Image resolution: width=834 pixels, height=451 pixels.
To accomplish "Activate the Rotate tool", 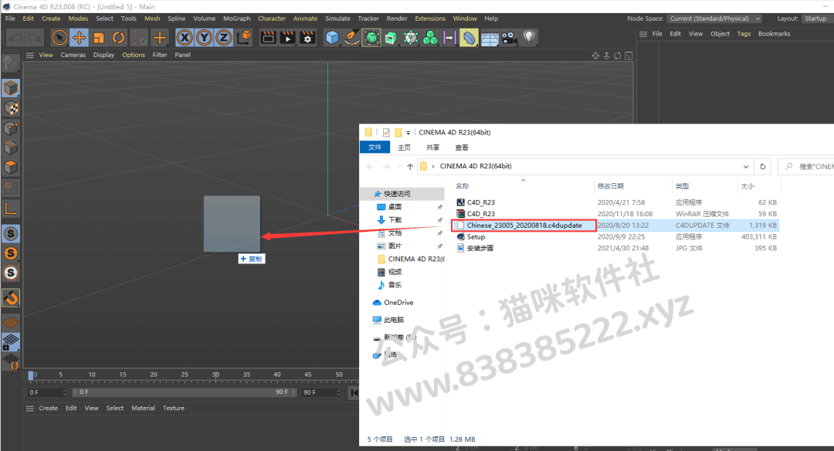I will [118, 38].
